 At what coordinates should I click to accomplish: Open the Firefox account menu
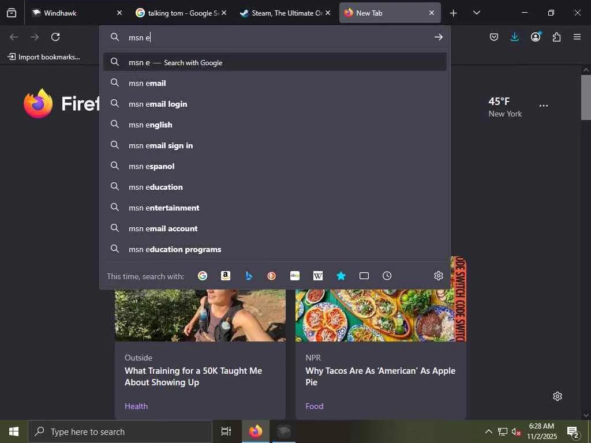(536, 36)
